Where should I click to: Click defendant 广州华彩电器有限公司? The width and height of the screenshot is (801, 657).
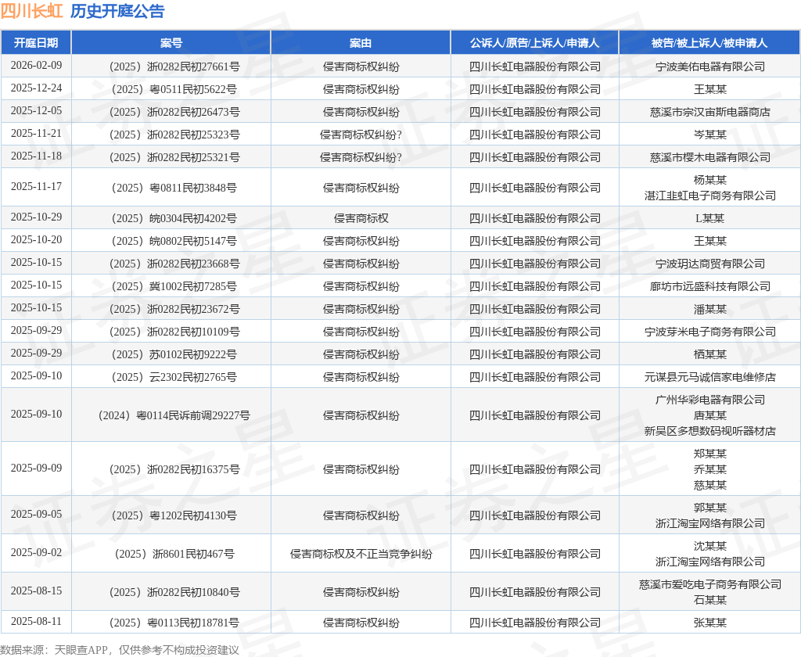pos(710,400)
